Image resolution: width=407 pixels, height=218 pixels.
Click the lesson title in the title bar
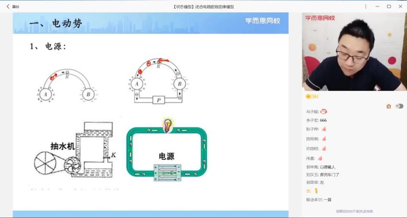203,7
